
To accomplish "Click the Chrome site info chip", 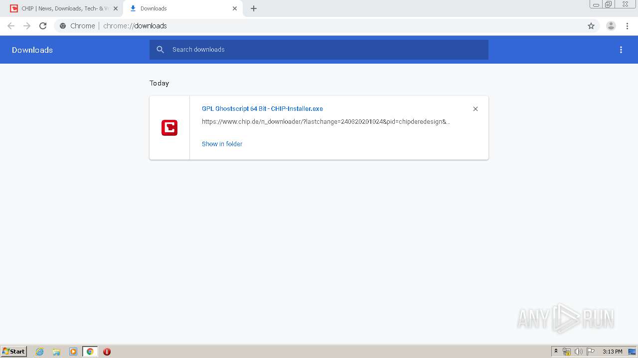I will tap(77, 26).
